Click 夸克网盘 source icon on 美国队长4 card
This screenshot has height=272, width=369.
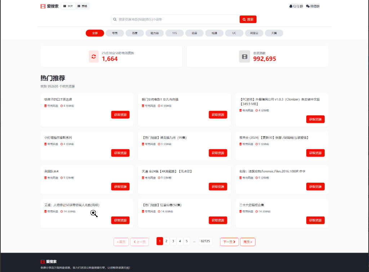(45, 178)
